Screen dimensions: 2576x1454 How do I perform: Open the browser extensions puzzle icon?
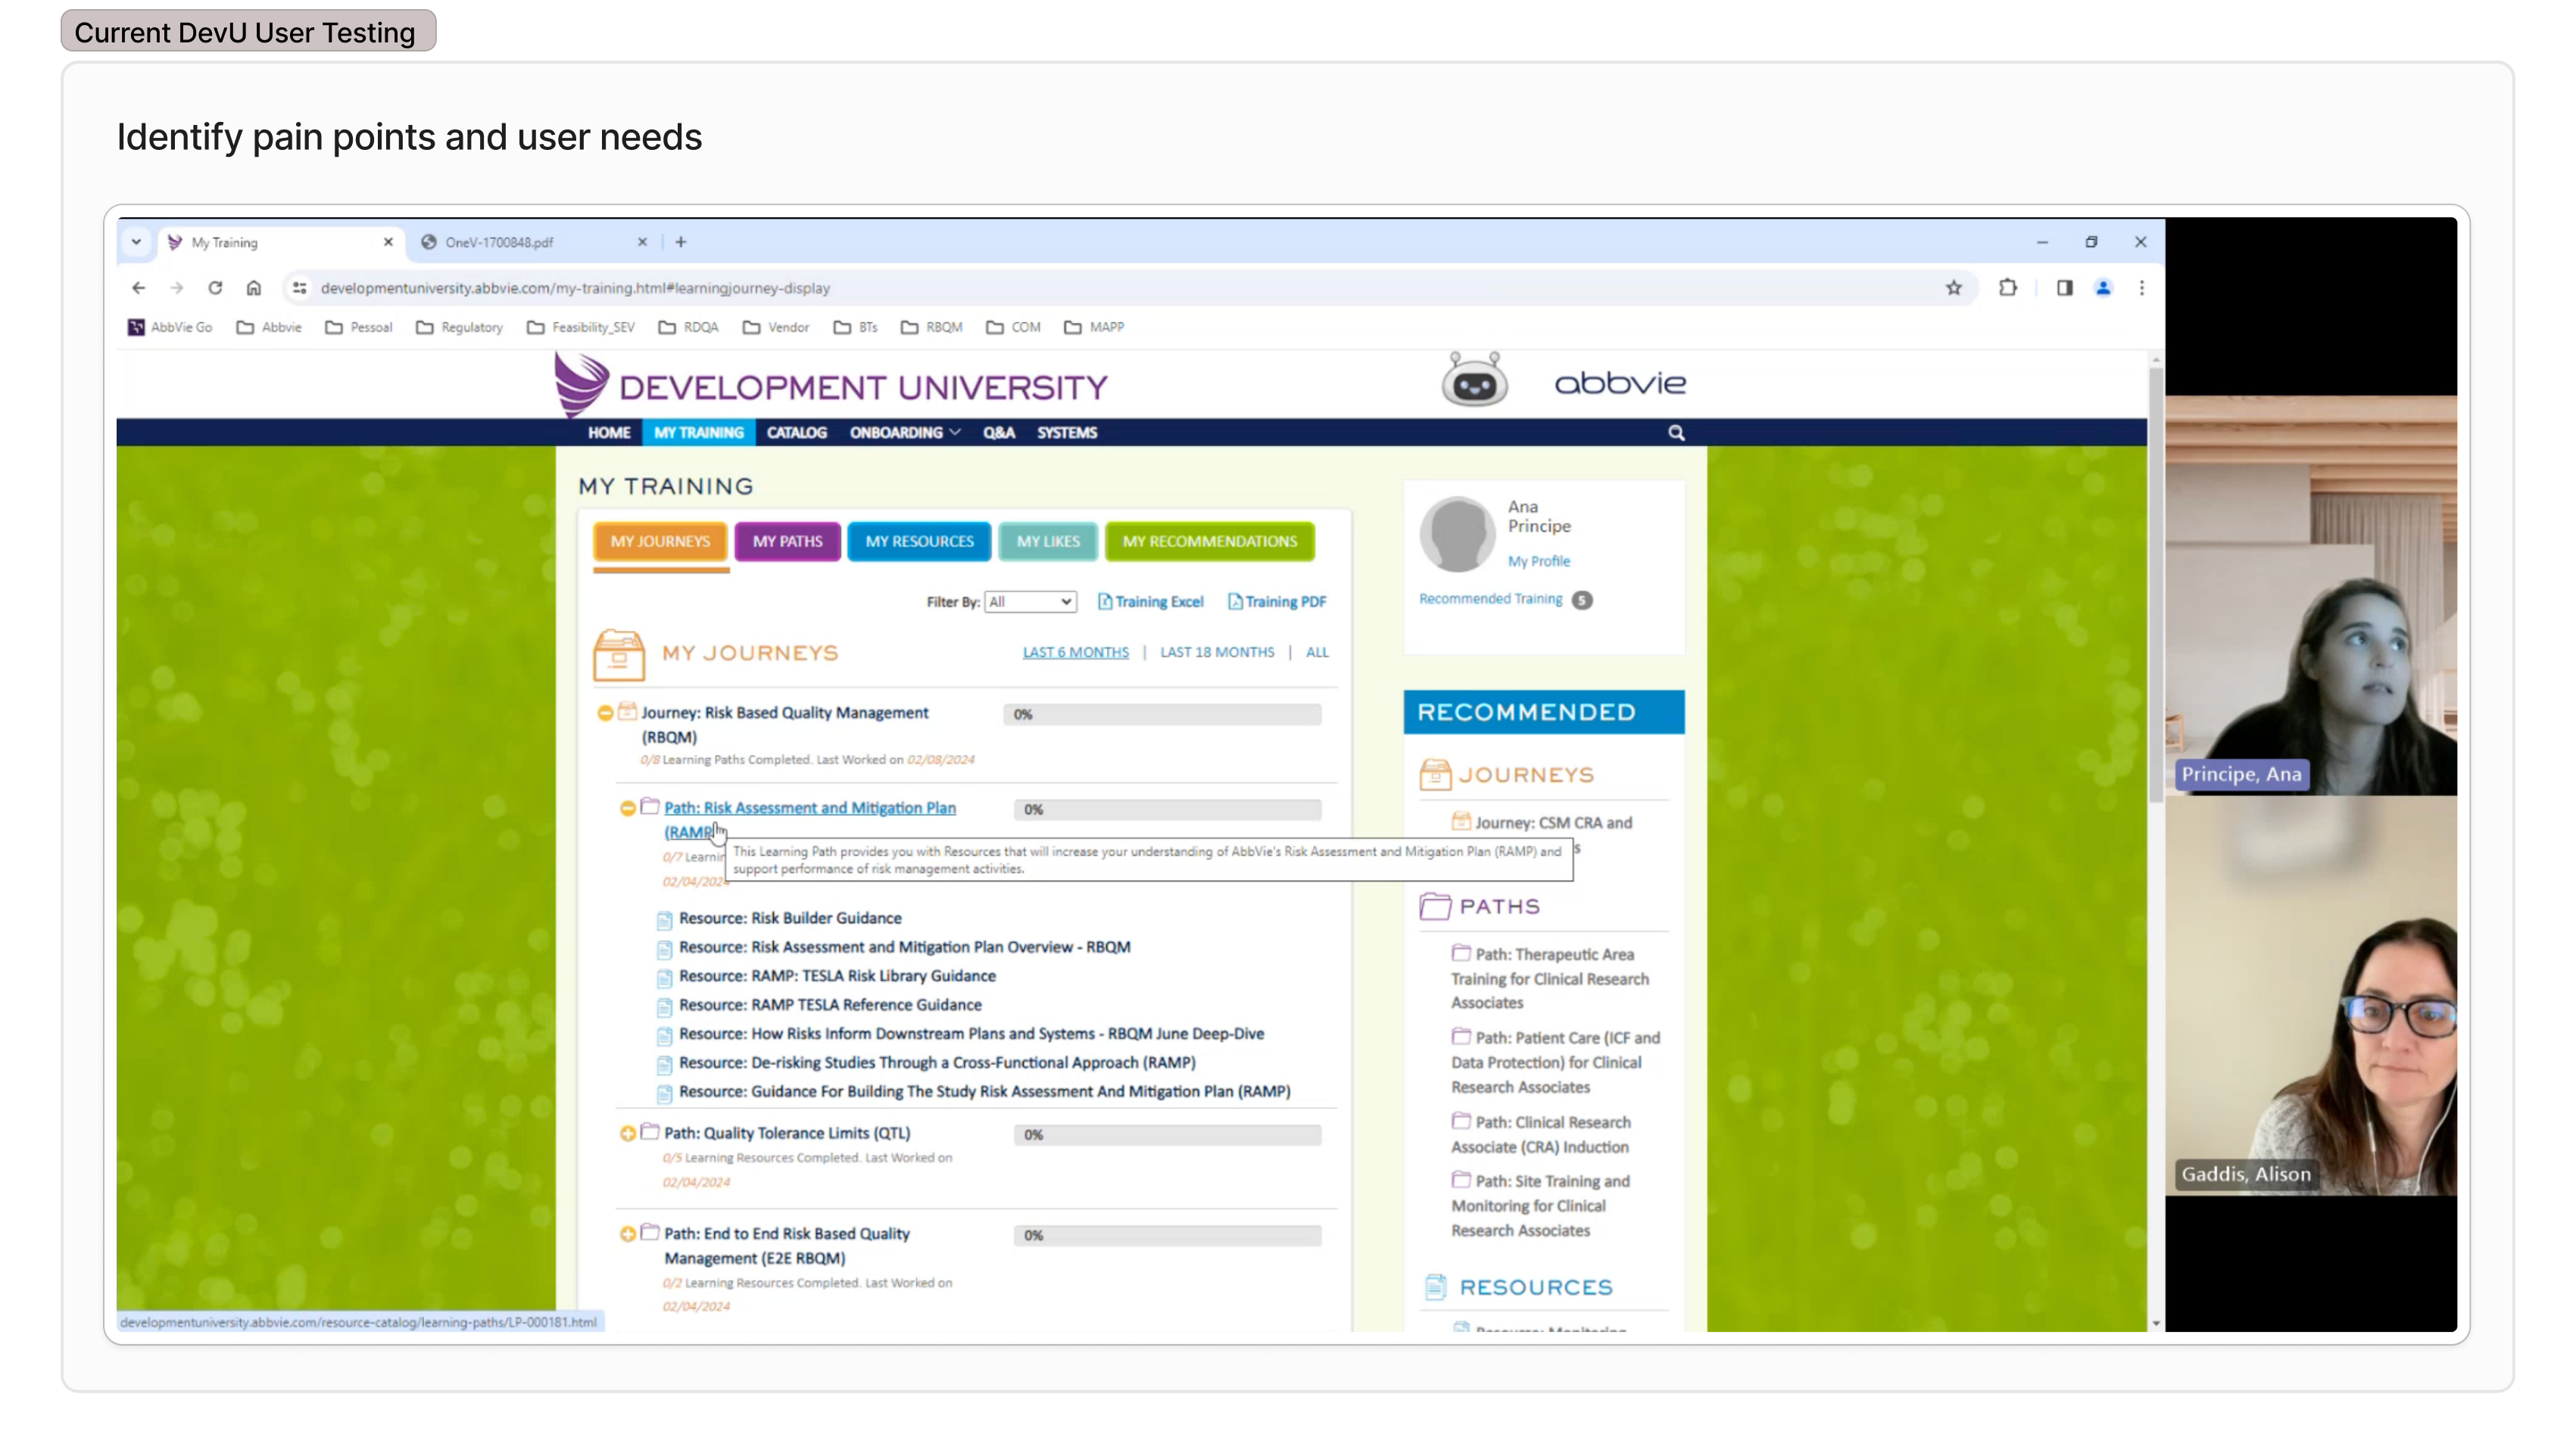(2008, 288)
